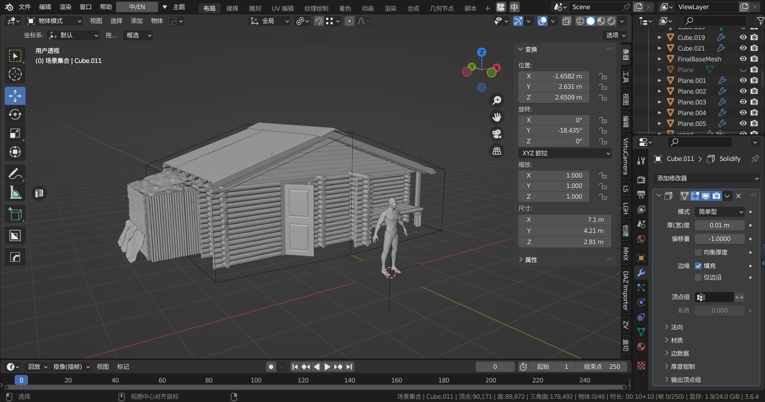Select the Move tool in toolbar

(x=15, y=96)
